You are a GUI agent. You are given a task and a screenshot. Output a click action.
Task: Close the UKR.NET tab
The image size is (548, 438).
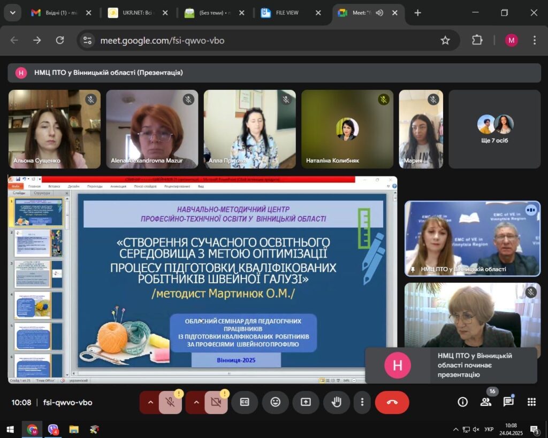click(x=165, y=13)
